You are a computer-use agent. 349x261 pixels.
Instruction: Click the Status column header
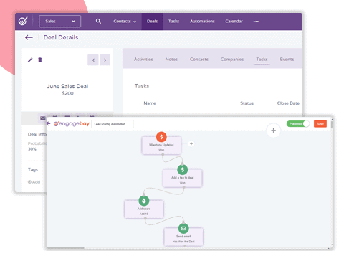(247, 103)
